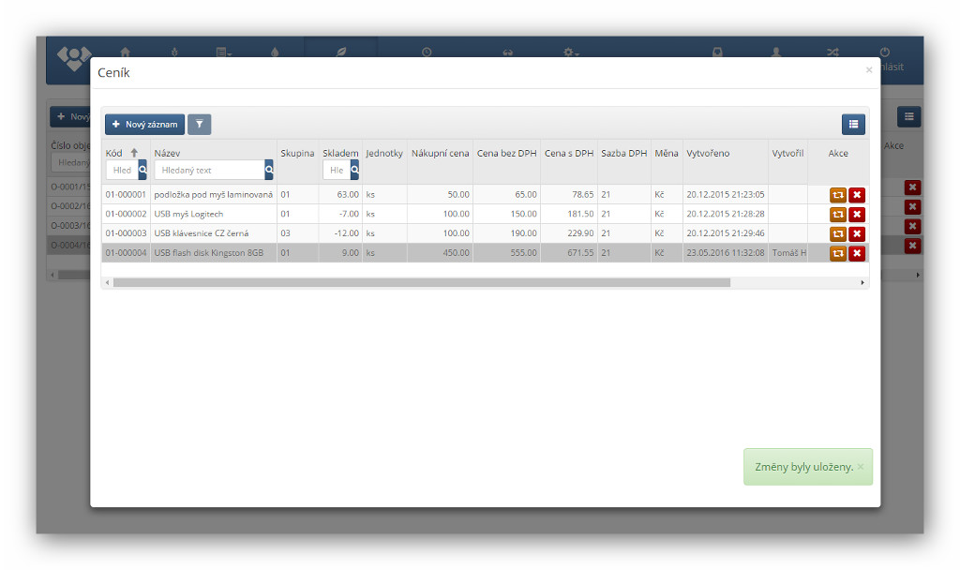Delete record 01-000002 with red X
This screenshot has height=570, width=960.
pos(857,215)
